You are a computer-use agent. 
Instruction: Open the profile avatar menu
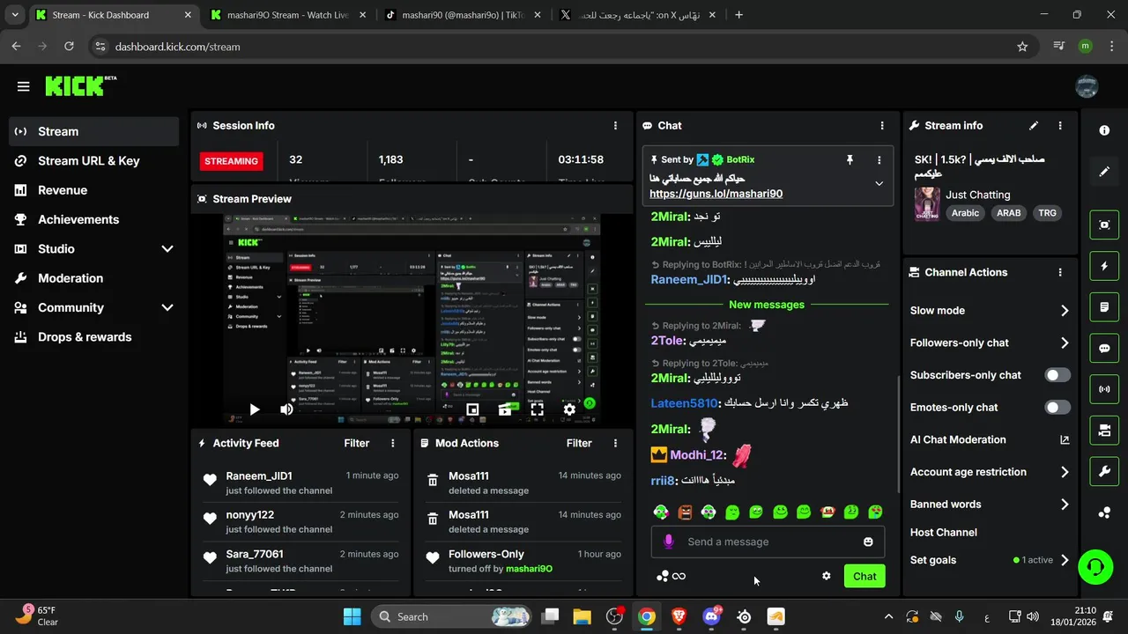1087,86
